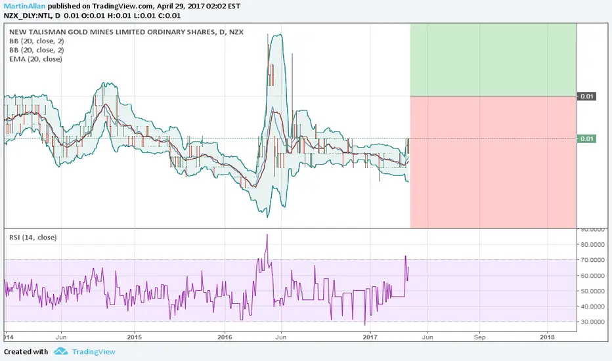Viewport: 612px width, 361px height.
Task: Click the 2016 label on the time axis
Action: (225, 337)
